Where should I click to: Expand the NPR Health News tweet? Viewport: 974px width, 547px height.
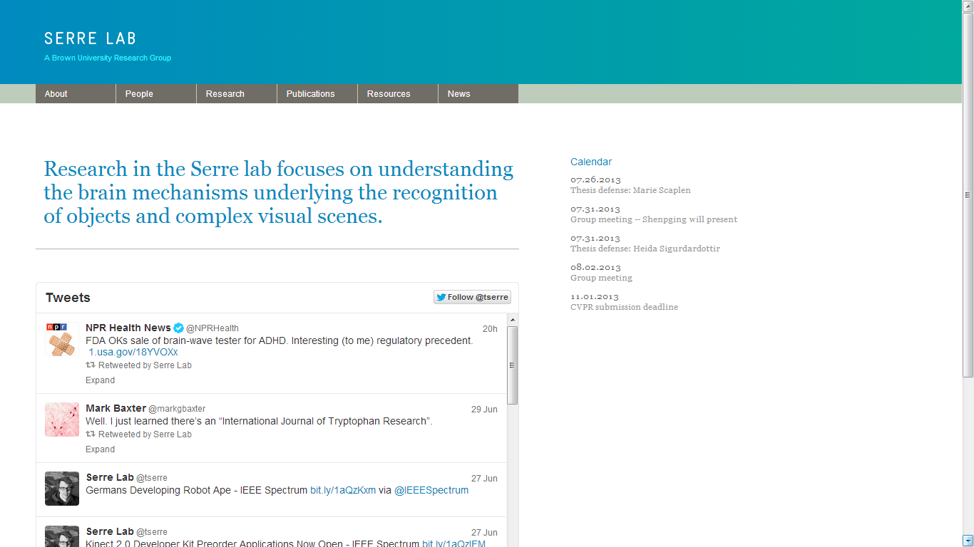click(x=100, y=380)
